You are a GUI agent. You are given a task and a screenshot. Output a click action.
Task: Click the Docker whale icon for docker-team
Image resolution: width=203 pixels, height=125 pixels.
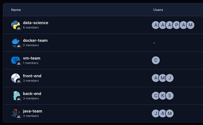point(15,42)
